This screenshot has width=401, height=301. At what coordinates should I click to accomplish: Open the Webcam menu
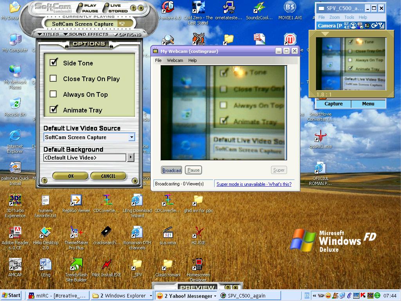click(175, 60)
